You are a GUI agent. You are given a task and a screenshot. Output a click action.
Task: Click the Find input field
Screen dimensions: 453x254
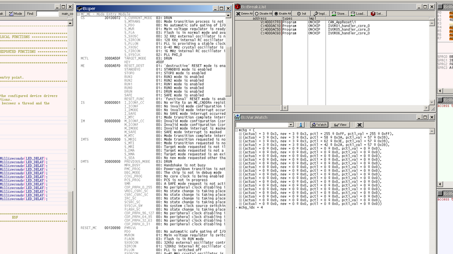47,14
